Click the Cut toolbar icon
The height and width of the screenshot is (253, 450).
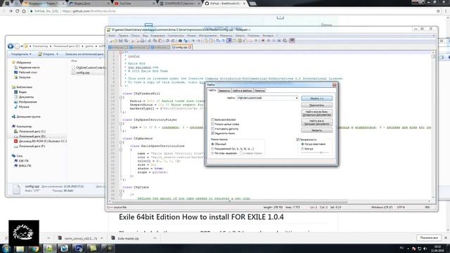coord(149,41)
